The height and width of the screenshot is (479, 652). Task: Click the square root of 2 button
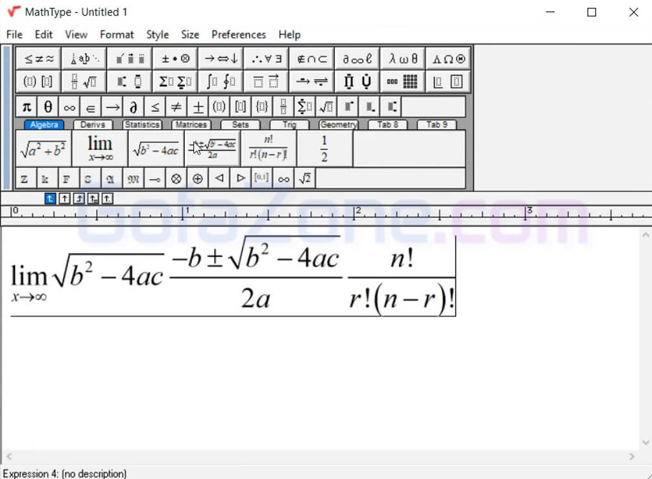[304, 178]
